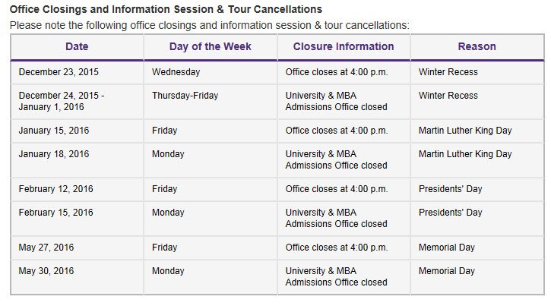The width and height of the screenshot is (551, 306).
Task: Select the "May 30, 2016" date cell
Action: point(46,271)
